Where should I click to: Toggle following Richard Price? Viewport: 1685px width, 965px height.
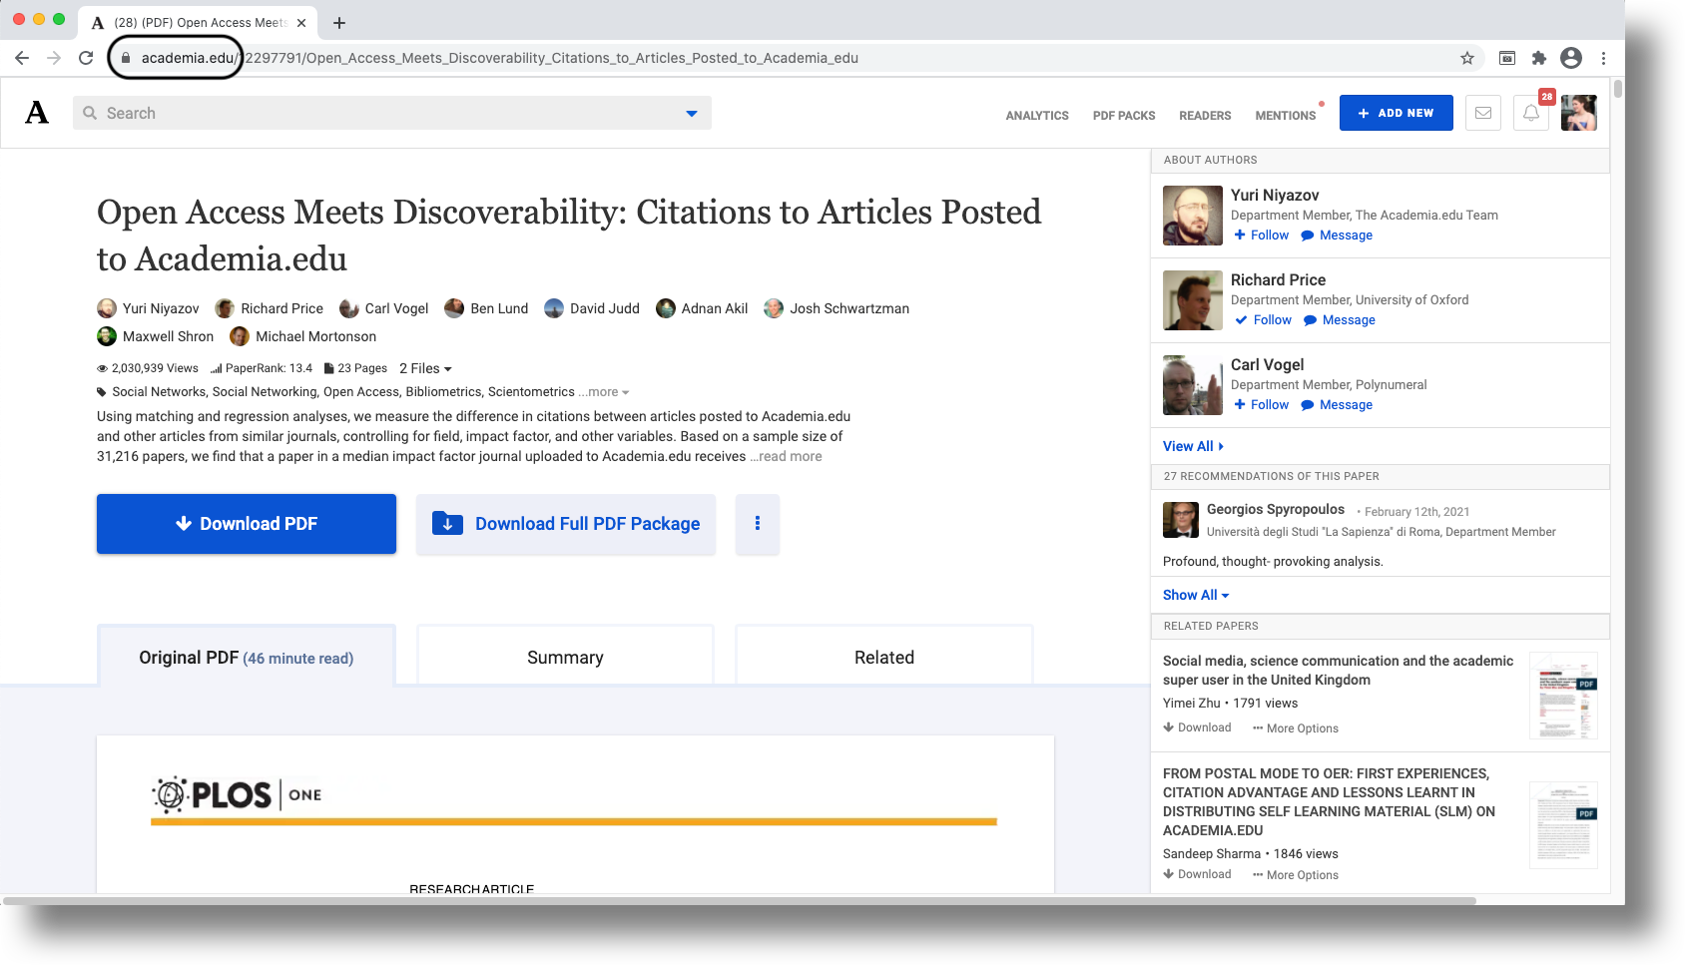[x=1264, y=320]
